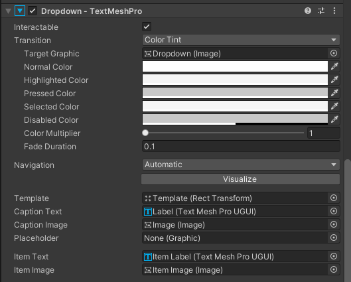Open the component help reference icon

point(308,11)
